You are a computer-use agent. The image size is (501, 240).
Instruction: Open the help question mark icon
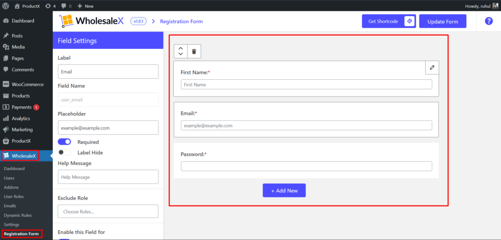(489, 21)
